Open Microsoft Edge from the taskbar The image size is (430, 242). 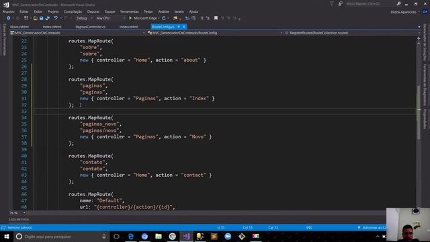pos(131,236)
